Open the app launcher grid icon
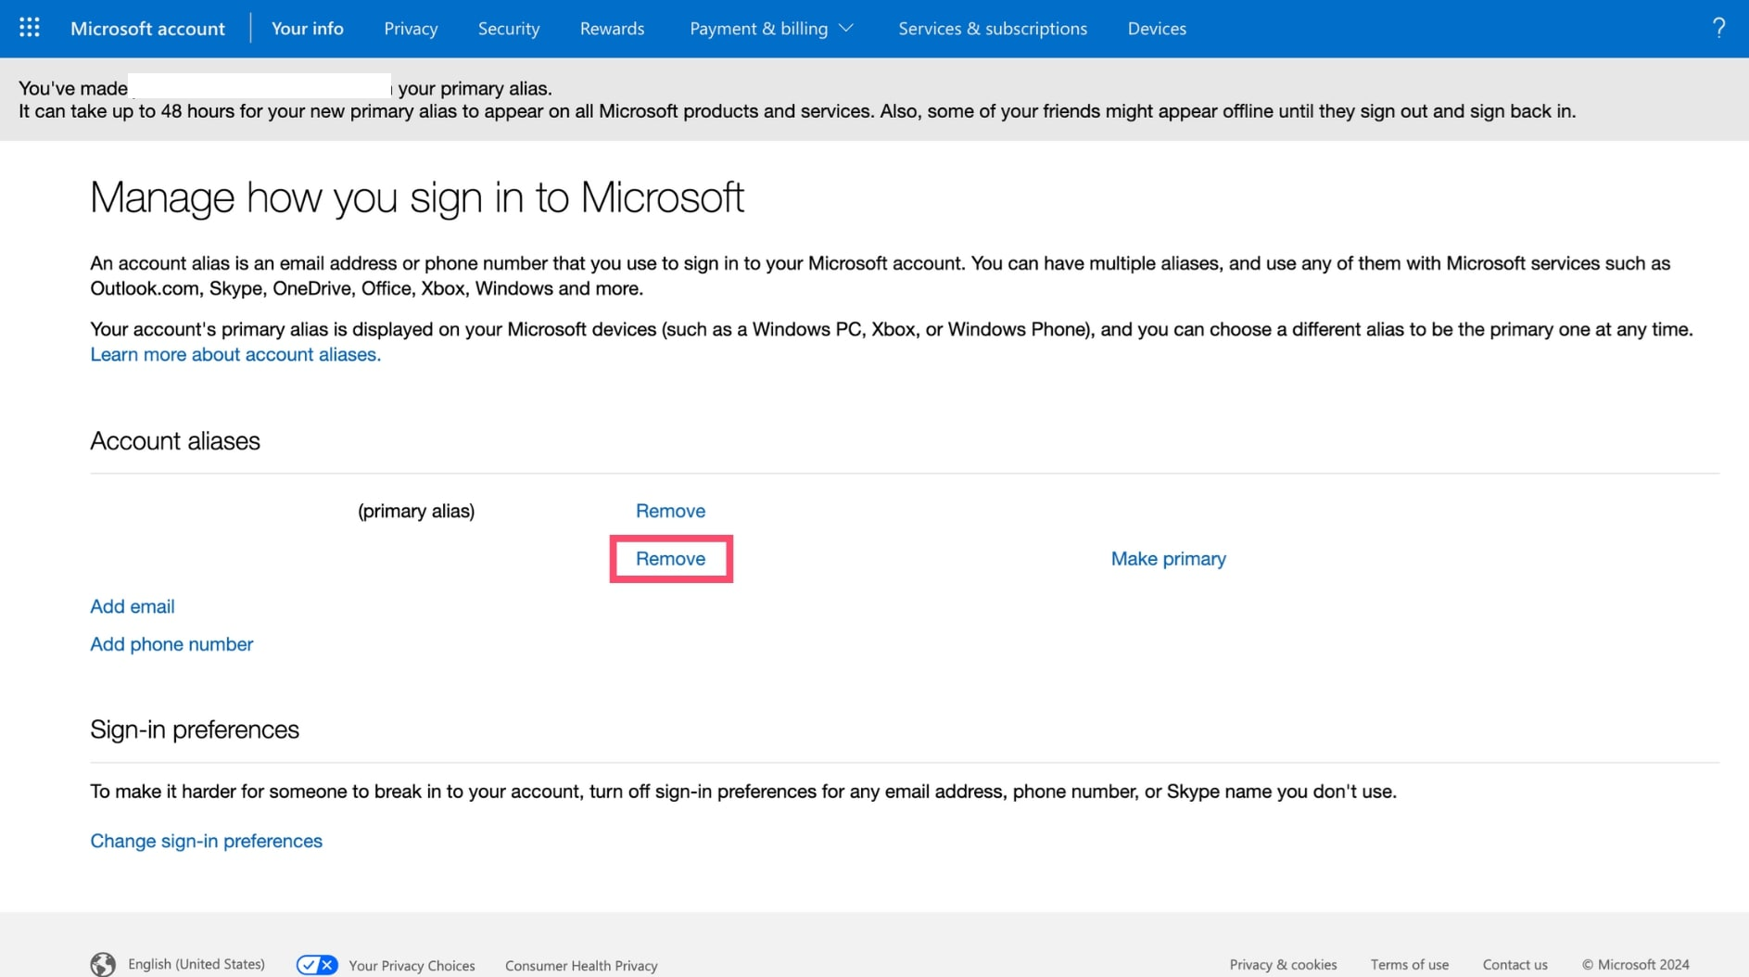The width and height of the screenshot is (1749, 977). point(30,28)
